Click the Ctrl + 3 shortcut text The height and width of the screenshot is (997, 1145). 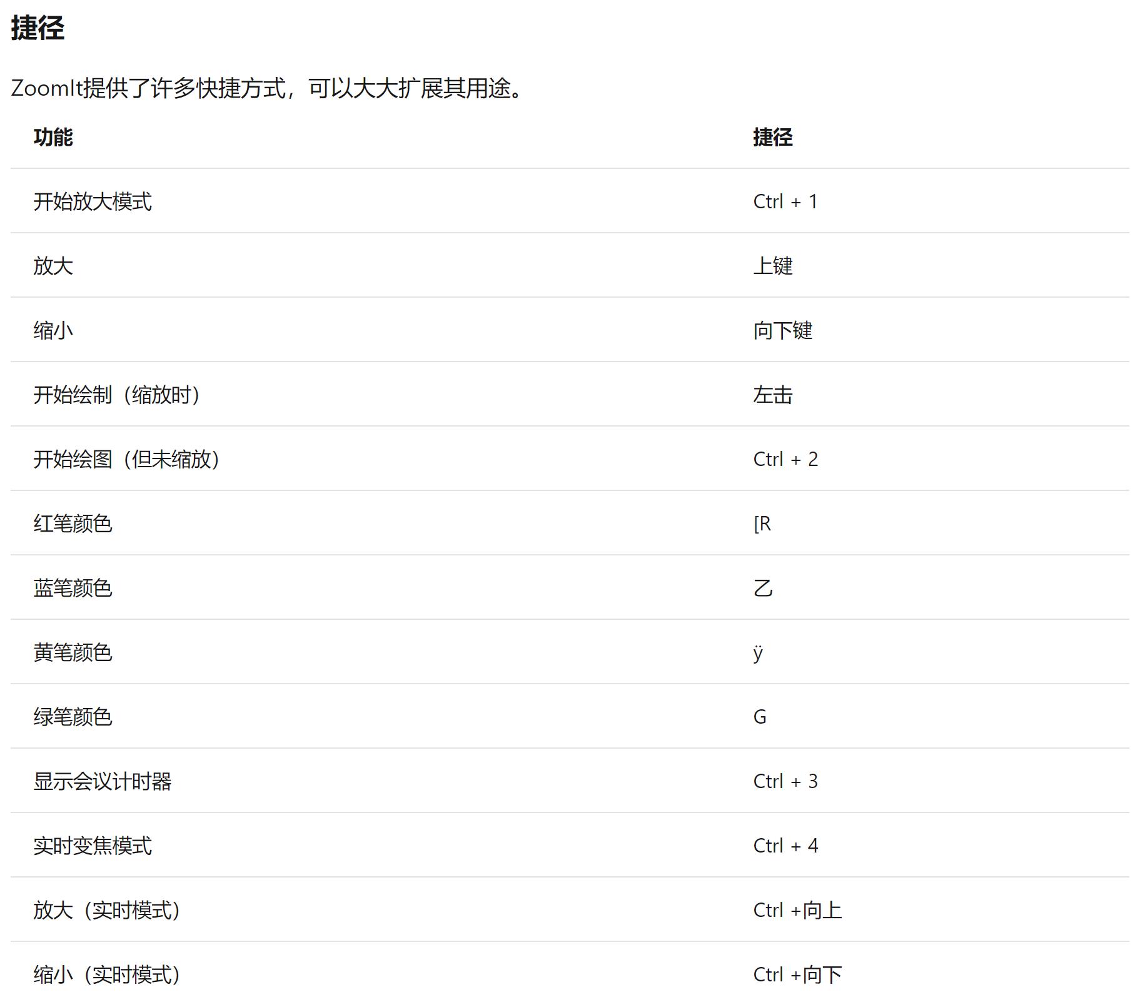point(785,782)
